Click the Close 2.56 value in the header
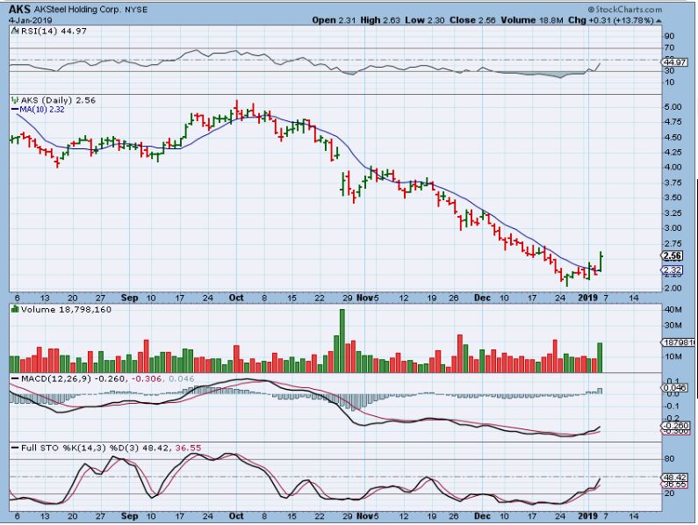Viewport: 698px width, 525px height. tap(472, 20)
